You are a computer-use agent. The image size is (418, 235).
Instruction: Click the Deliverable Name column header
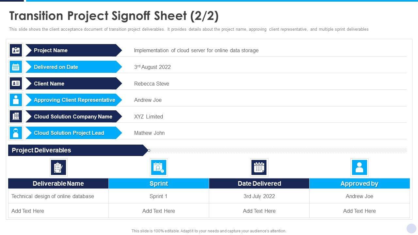click(x=58, y=183)
